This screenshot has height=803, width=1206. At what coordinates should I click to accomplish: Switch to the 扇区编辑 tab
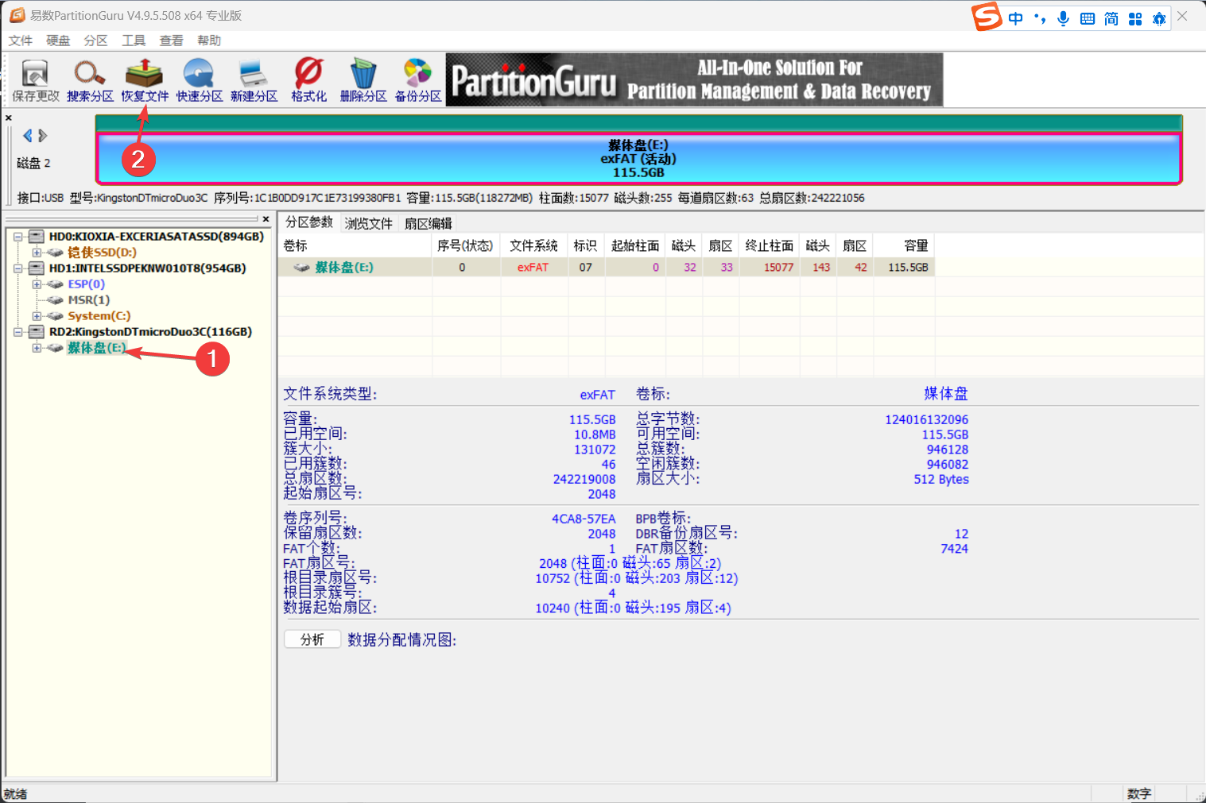coord(428,223)
